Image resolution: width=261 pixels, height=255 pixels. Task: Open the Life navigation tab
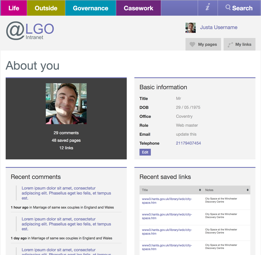tap(14, 8)
